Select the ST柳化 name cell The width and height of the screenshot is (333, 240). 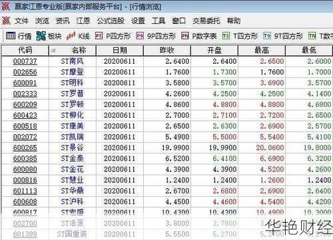point(73,115)
